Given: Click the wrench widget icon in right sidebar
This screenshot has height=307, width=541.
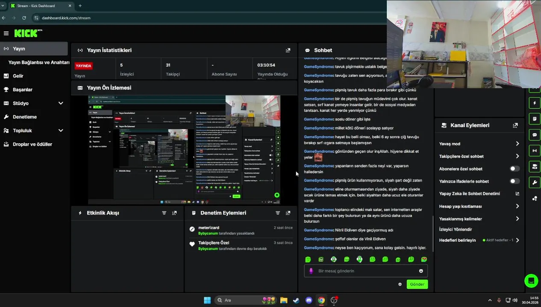Looking at the screenshot, I should [x=535, y=182].
